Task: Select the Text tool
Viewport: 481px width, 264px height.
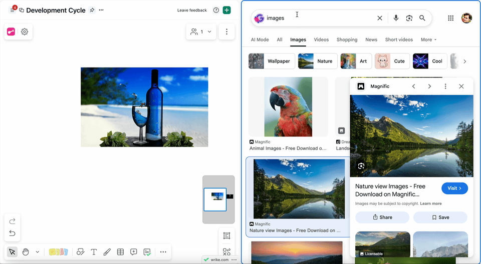Action: [x=94, y=252]
